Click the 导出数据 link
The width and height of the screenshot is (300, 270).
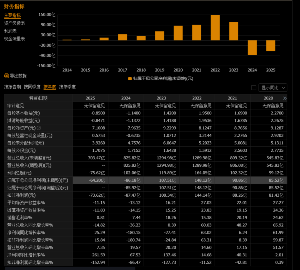tap(18, 76)
